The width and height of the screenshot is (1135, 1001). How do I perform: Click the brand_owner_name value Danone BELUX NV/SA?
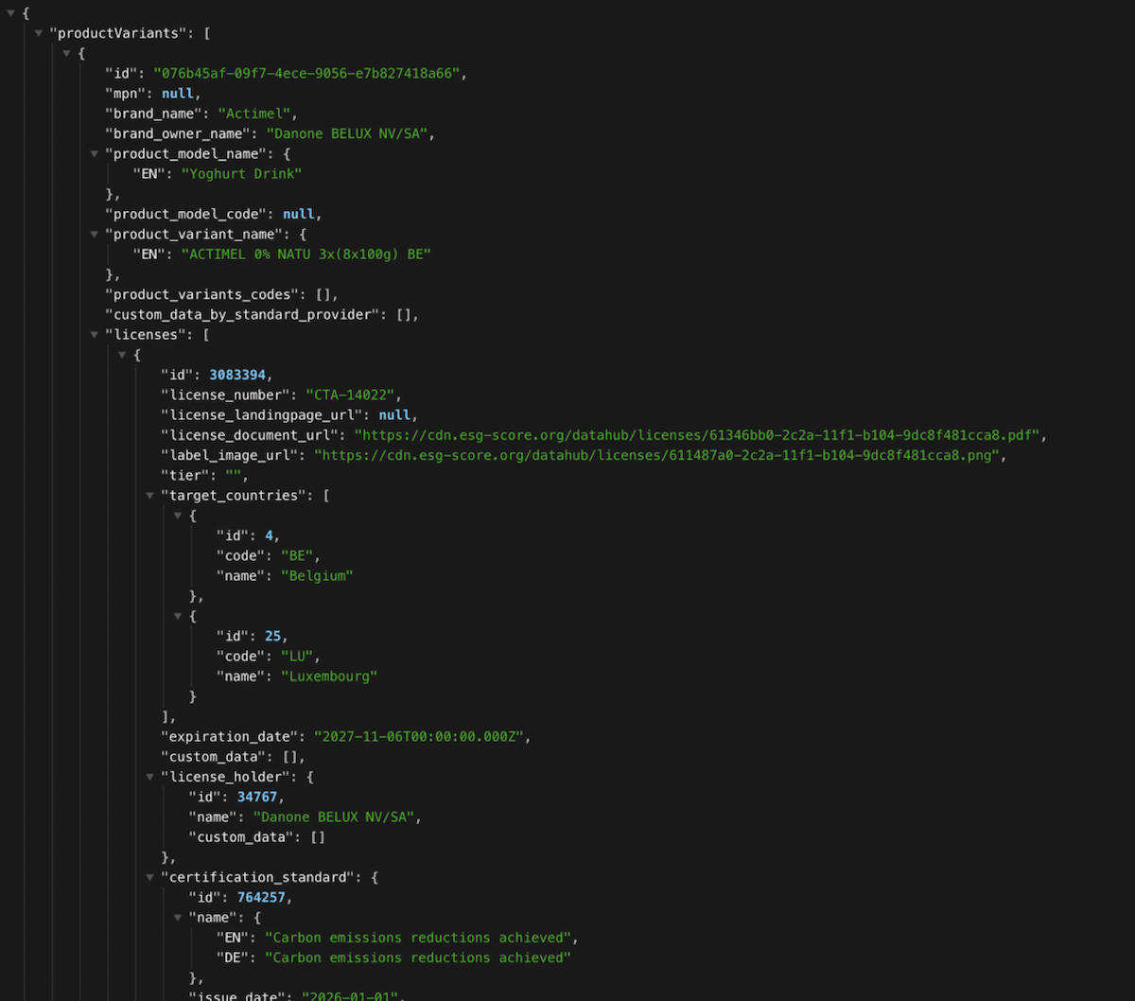click(x=349, y=134)
